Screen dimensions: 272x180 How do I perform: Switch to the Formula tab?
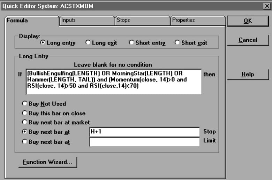[x=17, y=21]
